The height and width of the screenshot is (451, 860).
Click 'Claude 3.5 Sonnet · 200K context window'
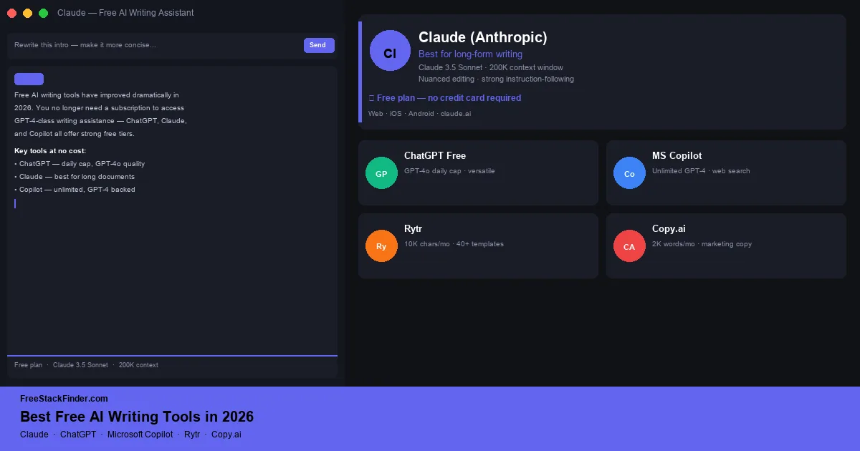[491, 67]
